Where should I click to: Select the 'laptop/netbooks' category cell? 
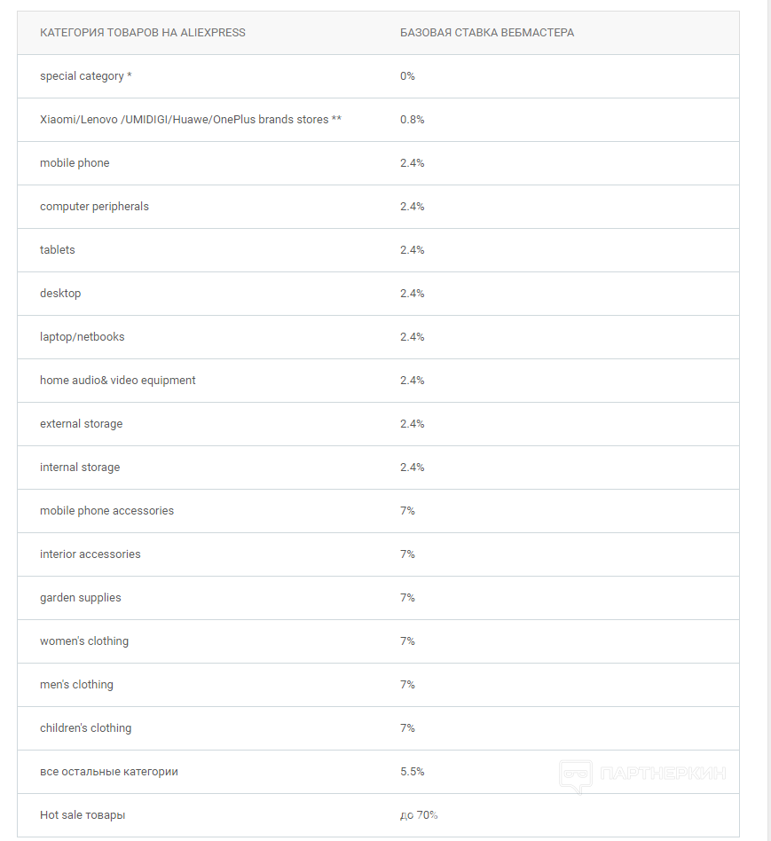pos(83,337)
